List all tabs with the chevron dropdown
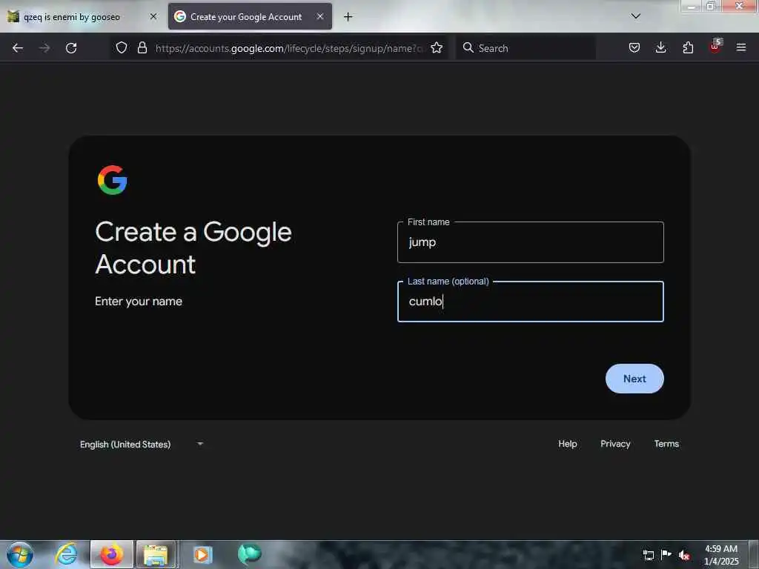The height and width of the screenshot is (569, 759). tap(635, 16)
